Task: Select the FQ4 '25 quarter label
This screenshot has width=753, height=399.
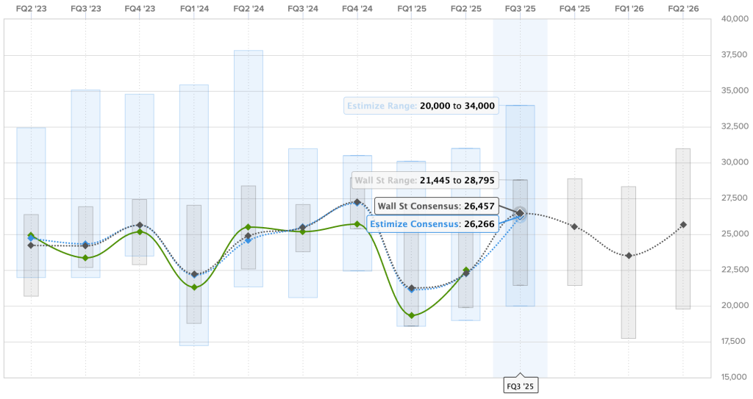Action: coord(574,8)
